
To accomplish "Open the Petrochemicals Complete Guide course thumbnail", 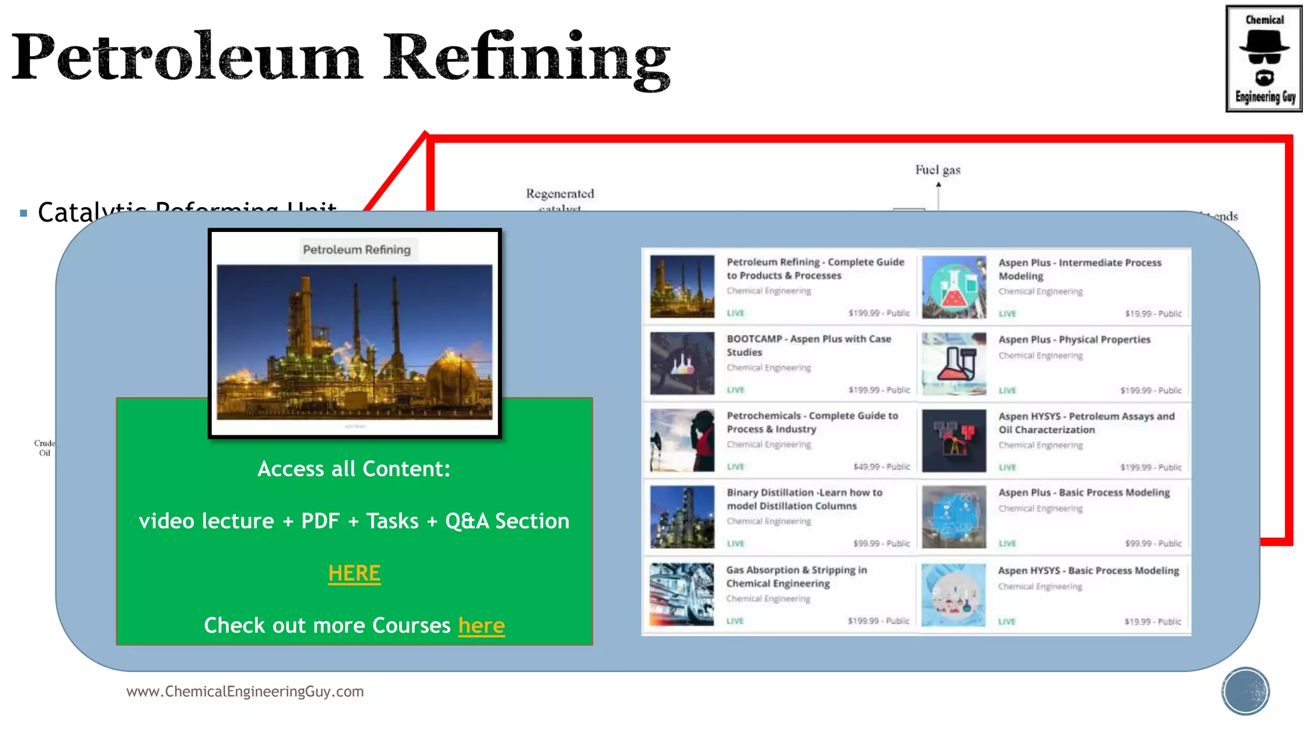I will [x=682, y=440].
